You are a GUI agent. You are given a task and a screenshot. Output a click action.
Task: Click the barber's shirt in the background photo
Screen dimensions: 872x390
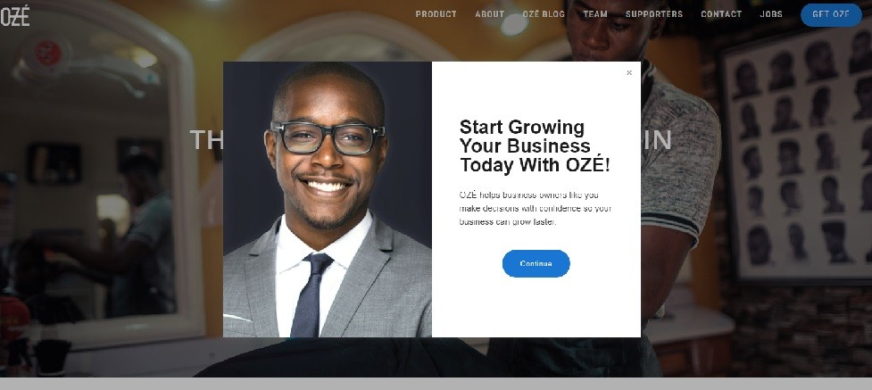tap(679, 162)
